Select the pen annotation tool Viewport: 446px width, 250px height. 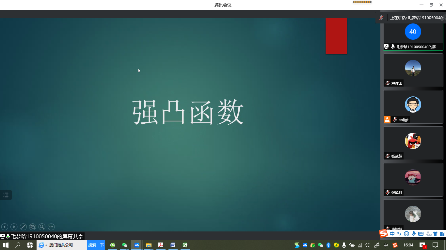[x=23, y=227]
